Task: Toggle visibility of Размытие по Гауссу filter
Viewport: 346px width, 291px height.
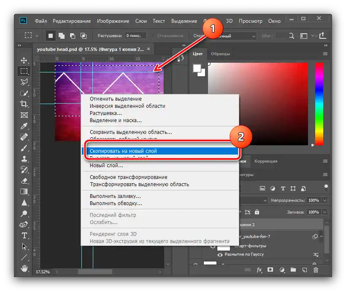Action: [220, 255]
